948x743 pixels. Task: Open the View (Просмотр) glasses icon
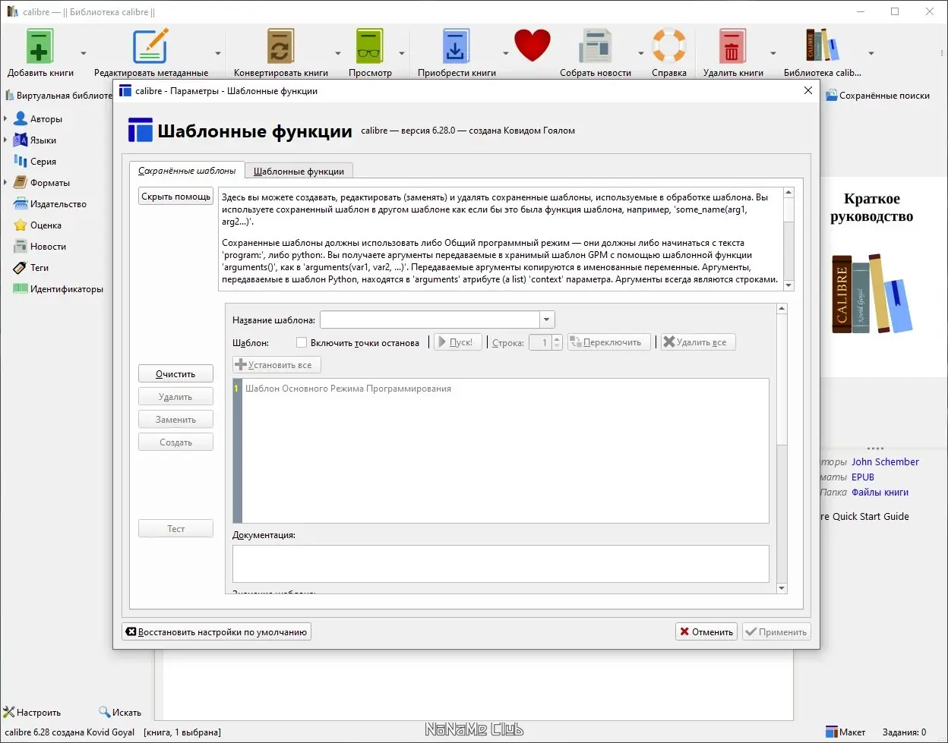(x=370, y=46)
